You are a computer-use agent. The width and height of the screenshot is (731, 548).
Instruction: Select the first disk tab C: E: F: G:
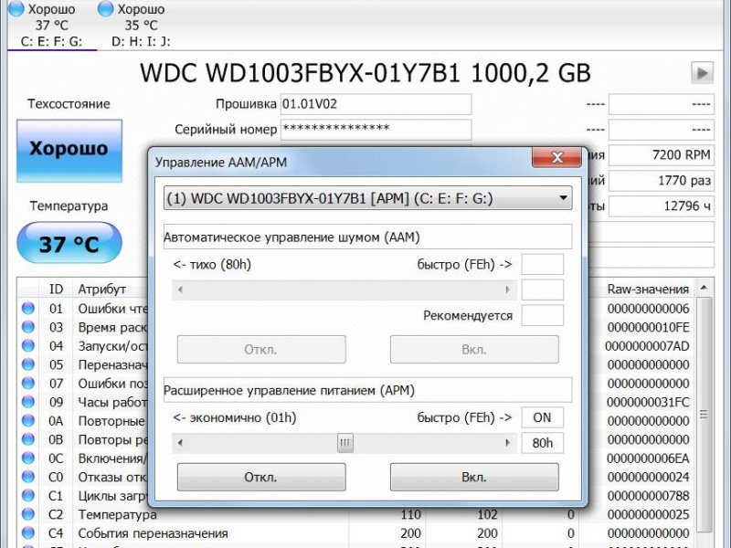(x=51, y=25)
